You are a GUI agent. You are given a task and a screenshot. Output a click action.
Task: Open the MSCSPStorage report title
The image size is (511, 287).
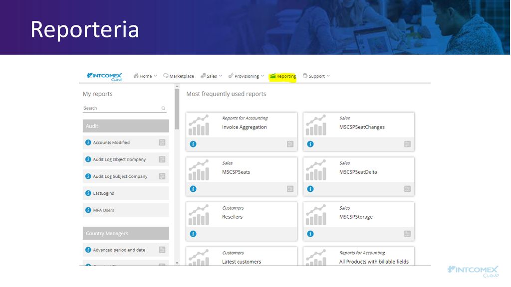[355, 217]
